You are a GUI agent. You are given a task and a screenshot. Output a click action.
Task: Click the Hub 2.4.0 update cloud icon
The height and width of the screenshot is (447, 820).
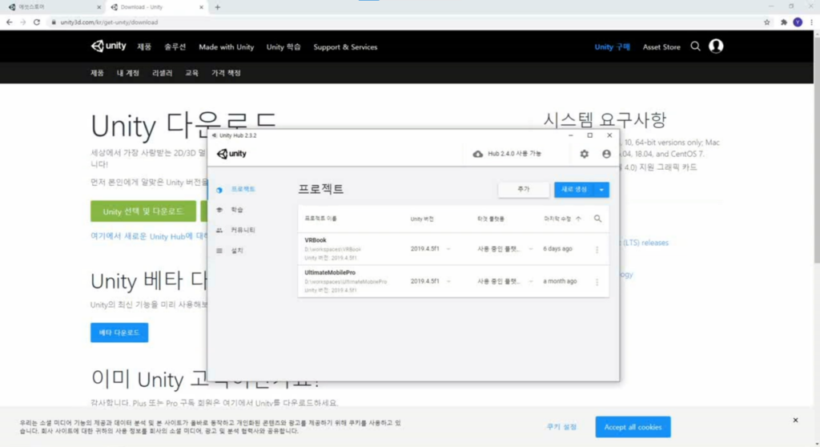(477, 154)
